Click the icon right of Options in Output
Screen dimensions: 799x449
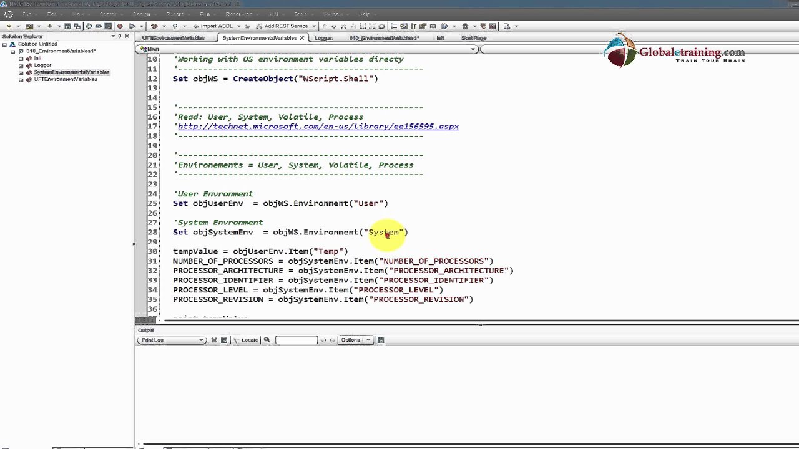tap(380, 340)
